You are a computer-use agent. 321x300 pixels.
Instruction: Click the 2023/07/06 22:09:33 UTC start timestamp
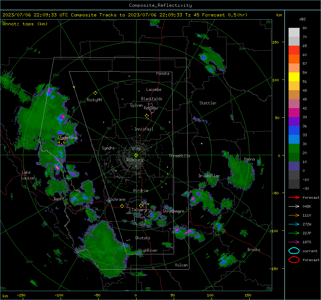tap(35, 15)
